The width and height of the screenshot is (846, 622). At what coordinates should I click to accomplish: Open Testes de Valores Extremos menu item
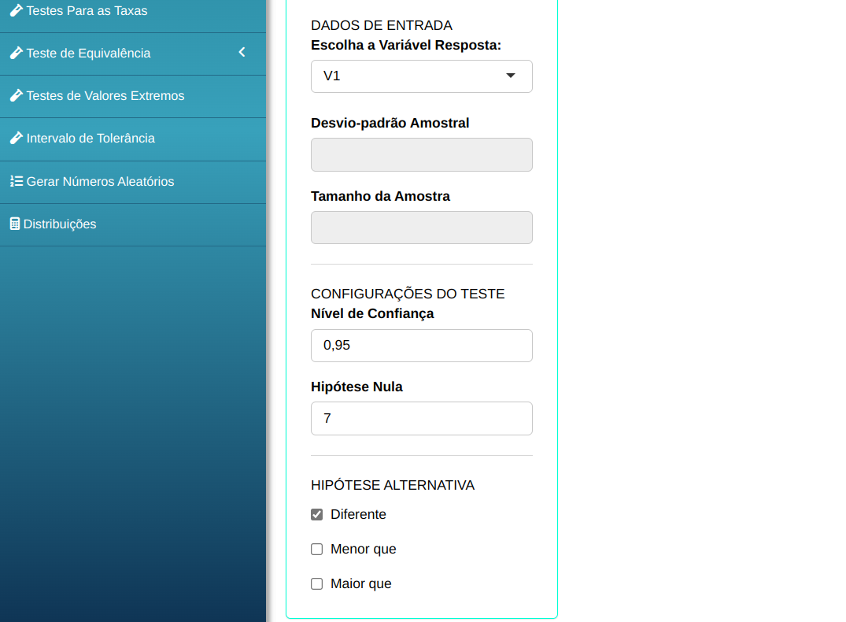point(105,96)
